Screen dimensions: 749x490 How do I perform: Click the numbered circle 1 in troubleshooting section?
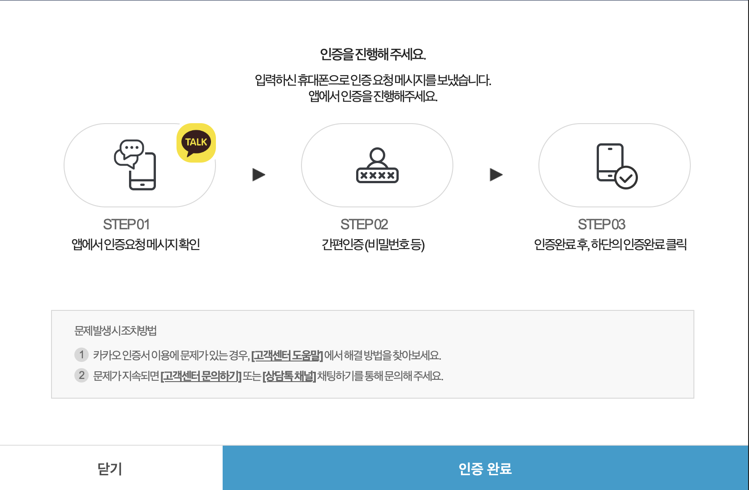(81, 355)
